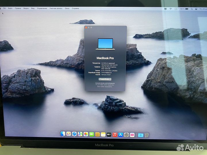The height and width of the screenshot is (155, 207).
Task: Click the zoom button of About window
Action: 91,28
